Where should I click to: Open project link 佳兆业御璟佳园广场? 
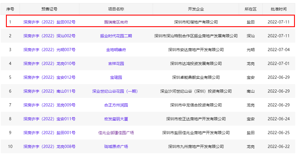116,133
